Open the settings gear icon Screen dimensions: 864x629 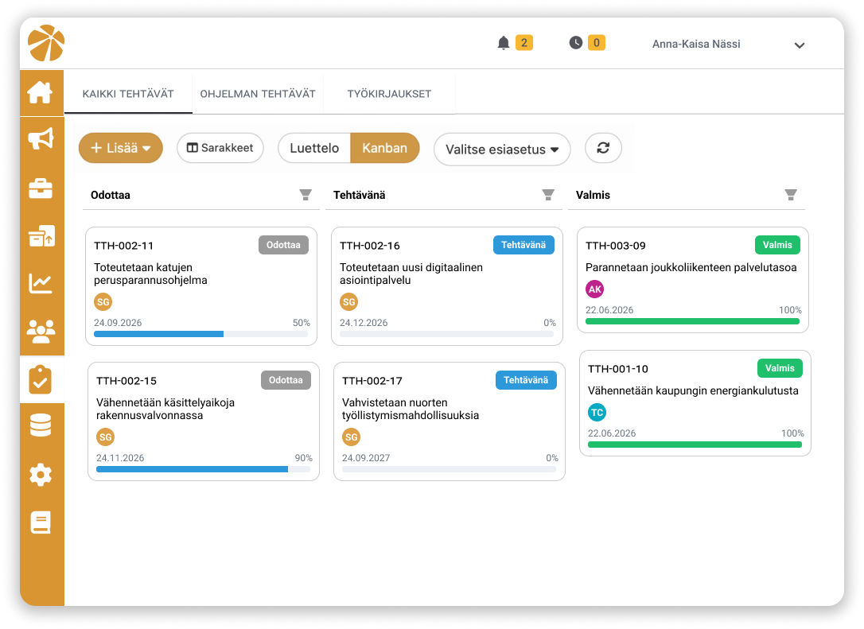coord(41,474)
